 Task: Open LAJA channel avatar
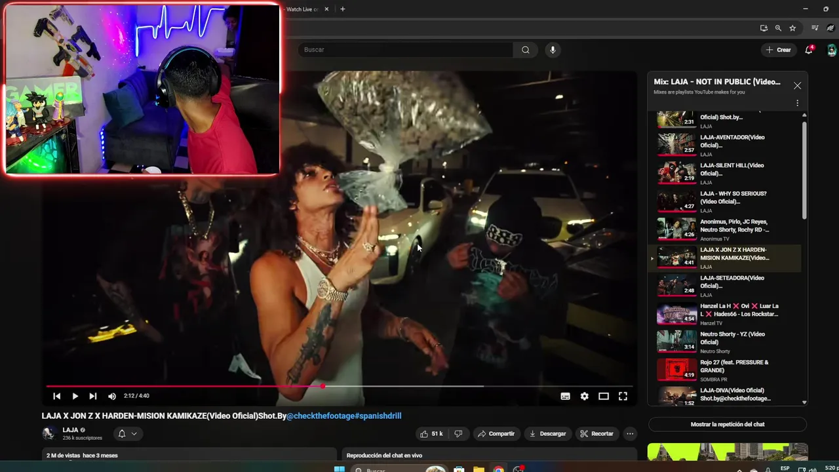(49, 433)
